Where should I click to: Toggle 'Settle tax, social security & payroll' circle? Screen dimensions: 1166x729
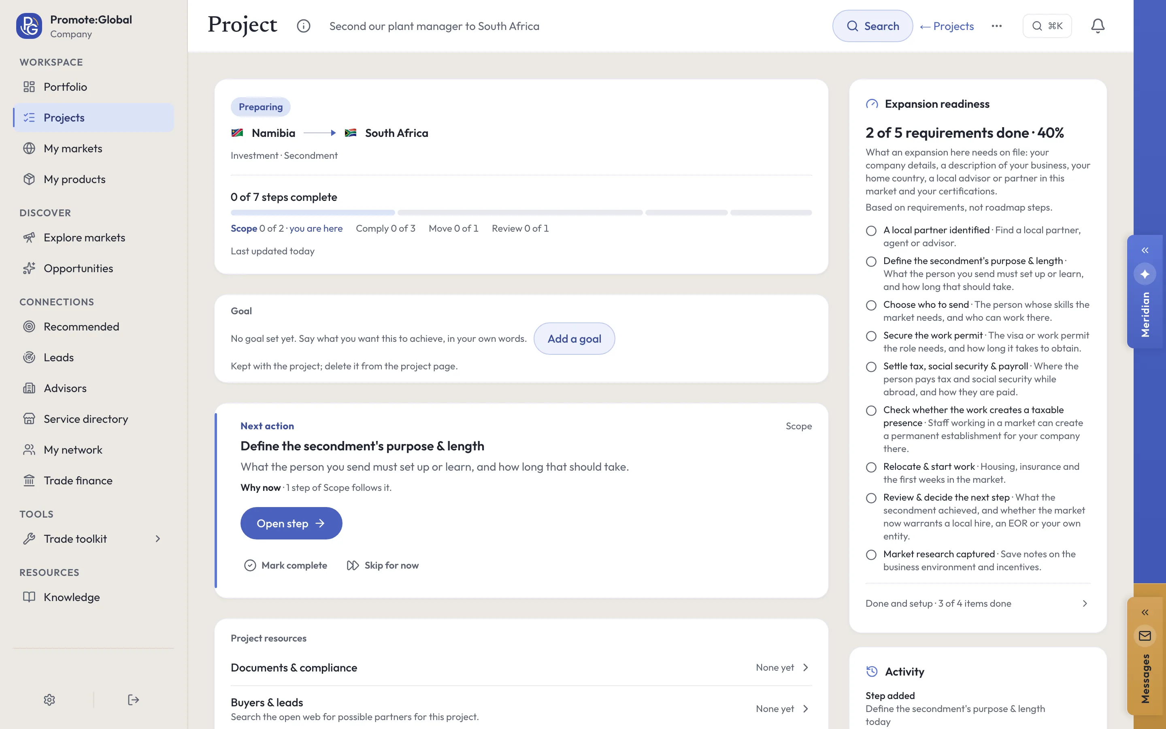click(870, 367)
